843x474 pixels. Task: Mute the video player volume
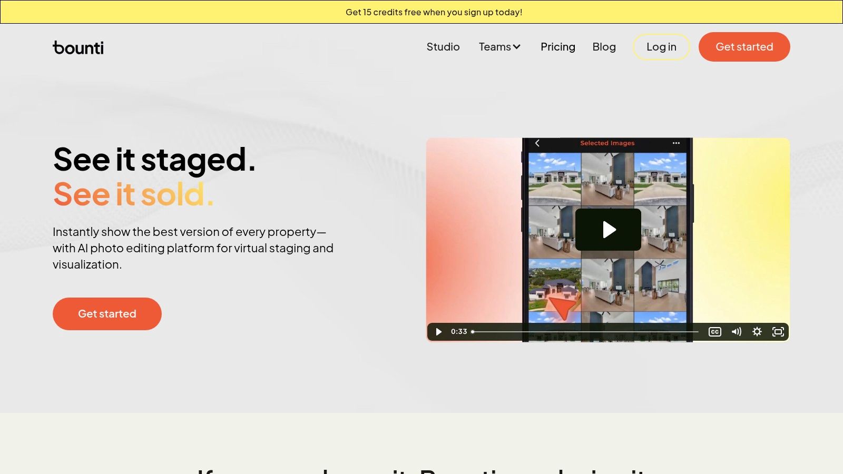point(736,332)
